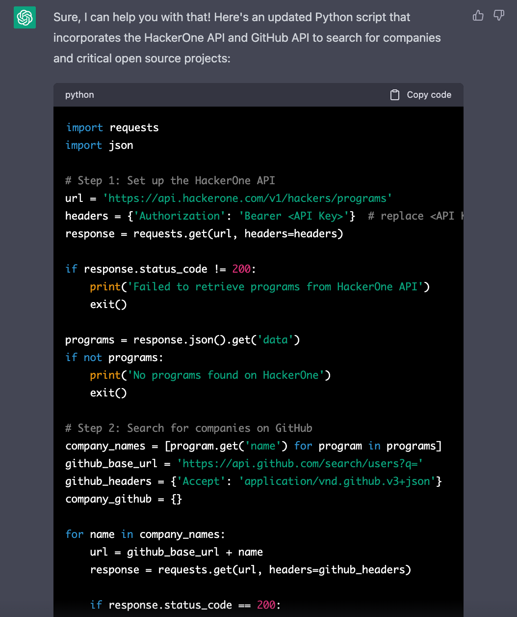Click the 'No programs found on HackerOne' line
Screen dimensions: 517x617
point(210,375)
